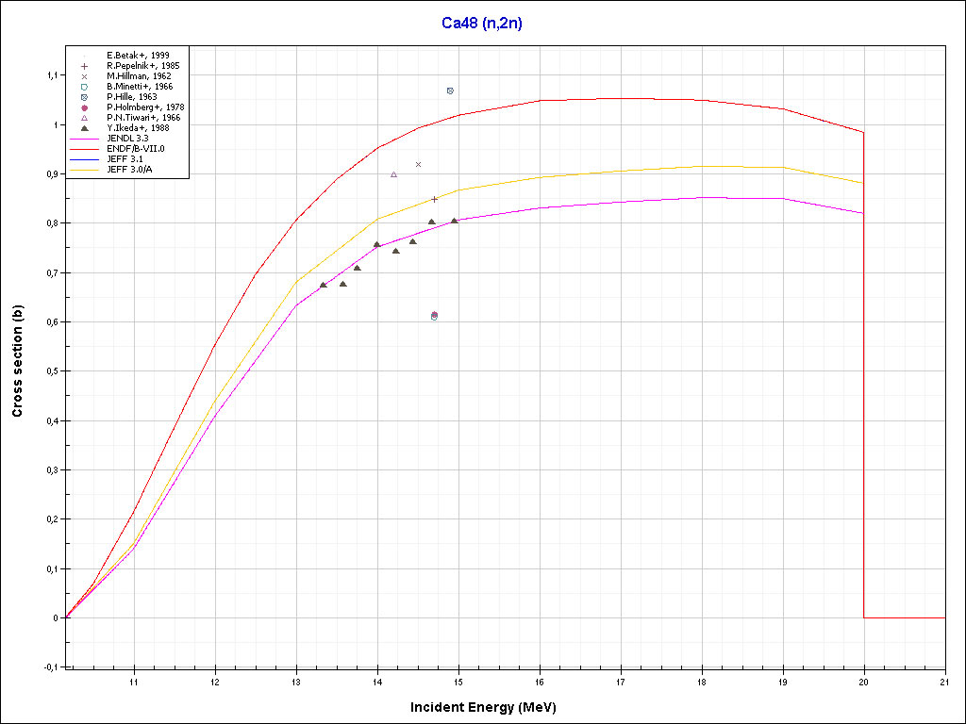Click the E.Betak+, 1999 legend label
Viewport: 966px width, 724px height.
(140, 56)
